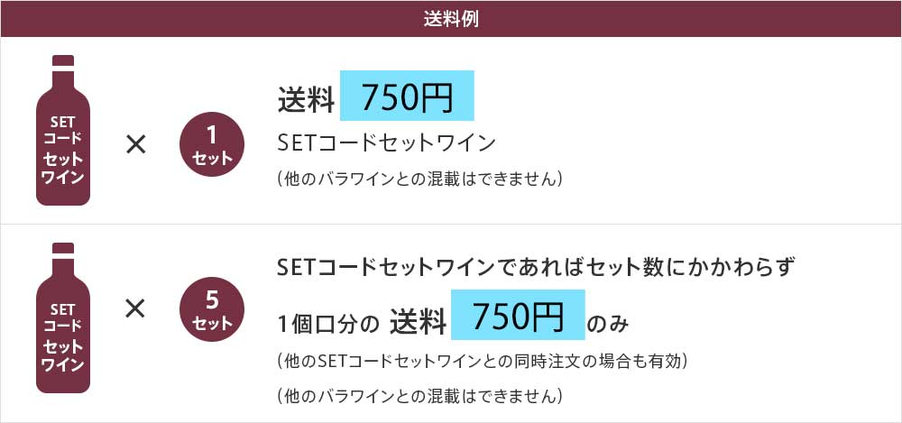Click headline 'SETコードセットワインであればセット数にかかわらず'

click(536, 267)
